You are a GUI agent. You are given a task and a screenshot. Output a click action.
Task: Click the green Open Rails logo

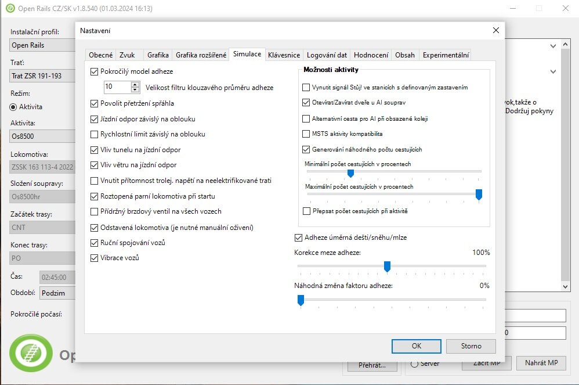[x=31, y=353]
